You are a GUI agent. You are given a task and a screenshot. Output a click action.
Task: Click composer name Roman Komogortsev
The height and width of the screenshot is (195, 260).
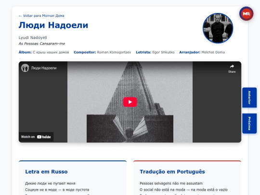point(114,52)
